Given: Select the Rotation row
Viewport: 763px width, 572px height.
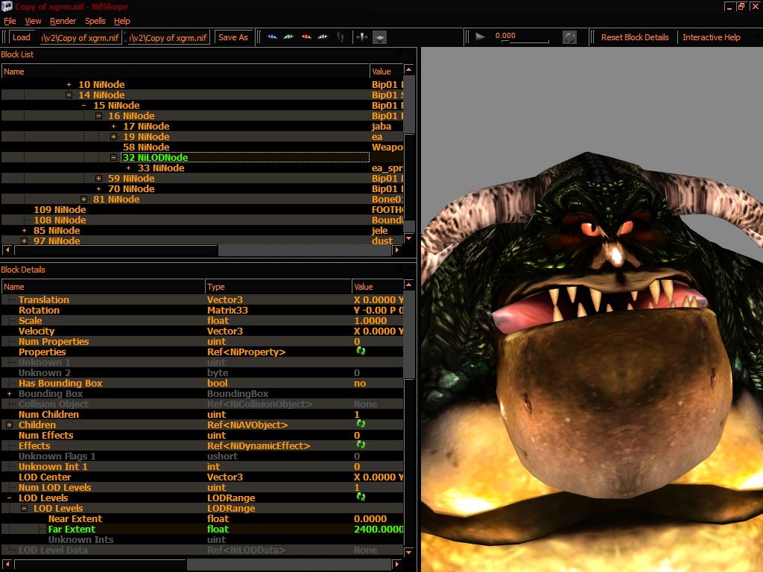Looking at the screenshot, I should [203, 311].
